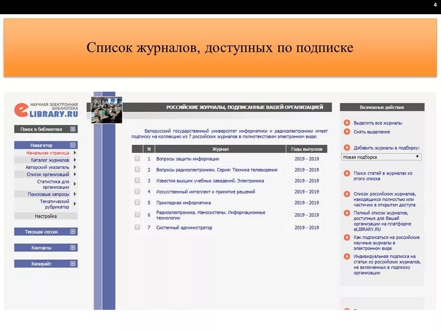Expand the 'Текущая сессия' panel plus icon
Screen dimensions: 441x330
(x=73, y=231)
